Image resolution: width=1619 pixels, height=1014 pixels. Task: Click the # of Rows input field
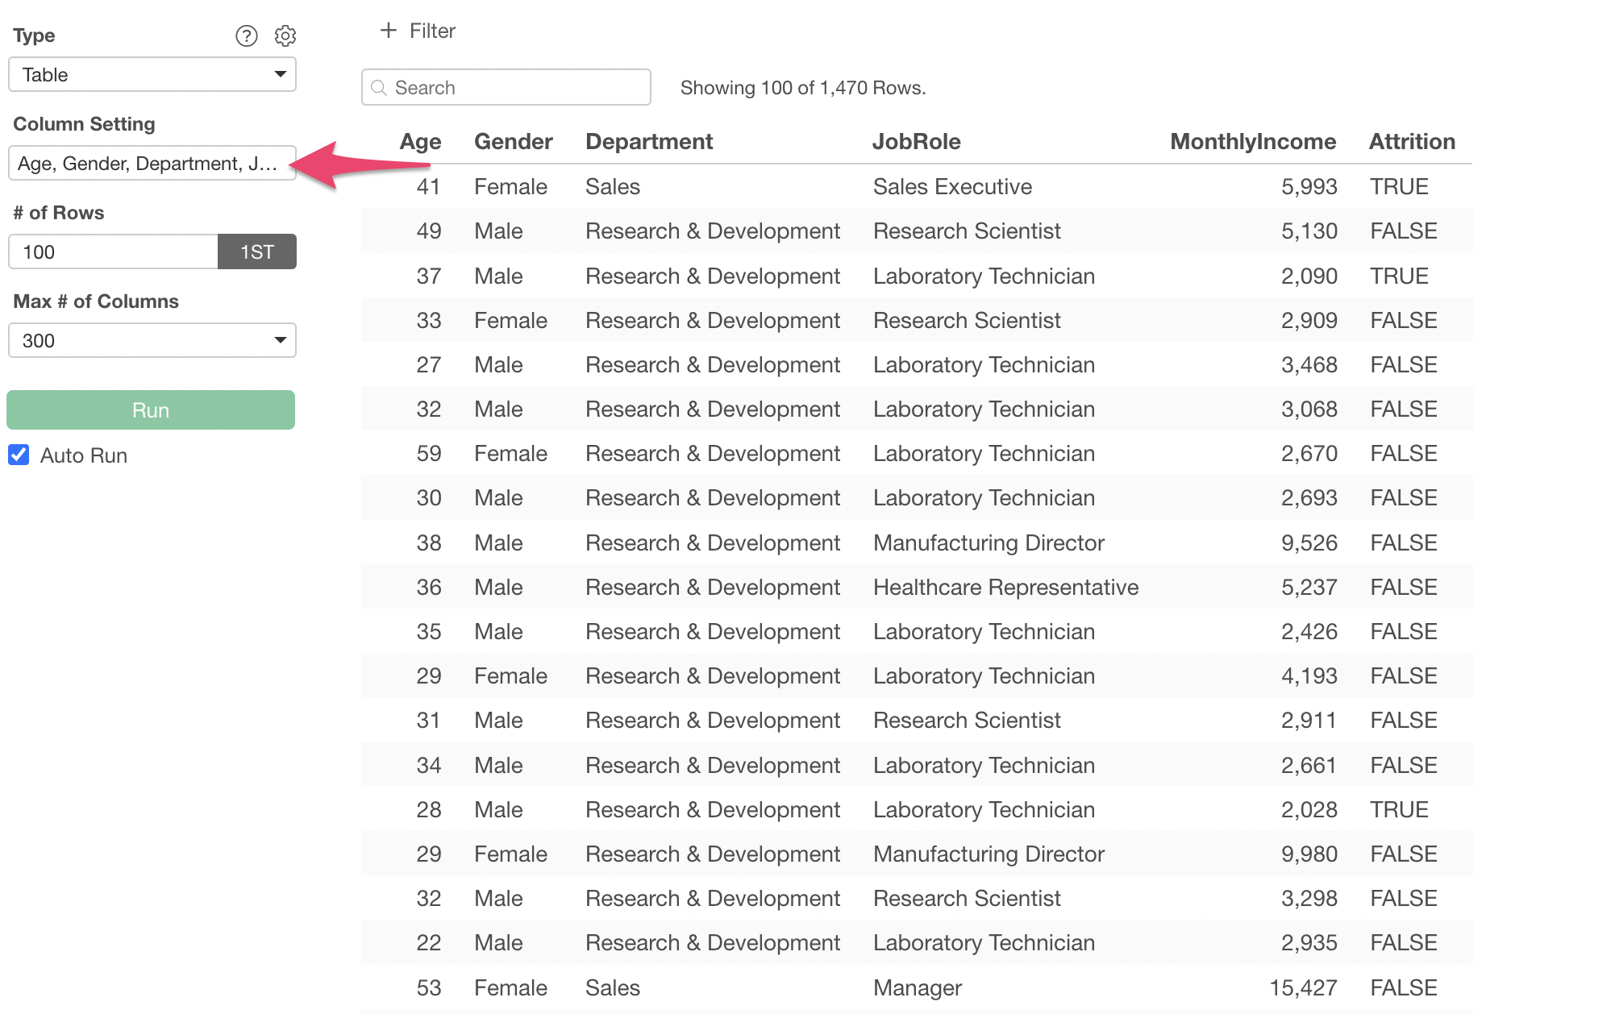coord(113,252)
